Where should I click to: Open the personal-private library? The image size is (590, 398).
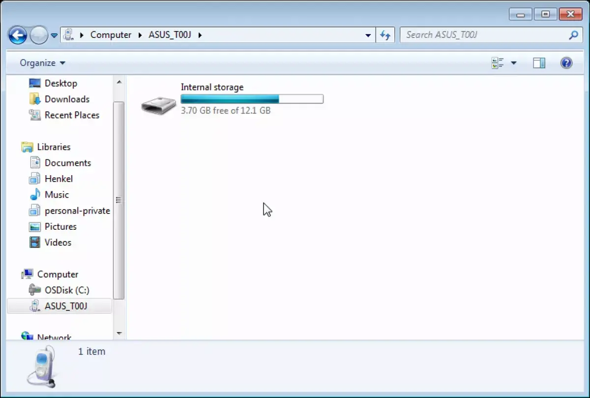coord(77,211)
